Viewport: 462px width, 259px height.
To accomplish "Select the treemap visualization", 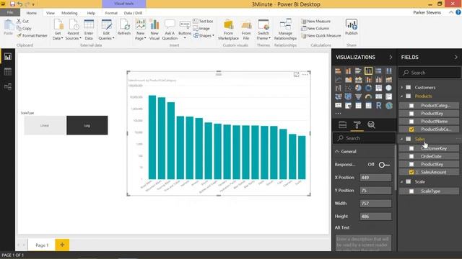I will click(x=378, y=88).
